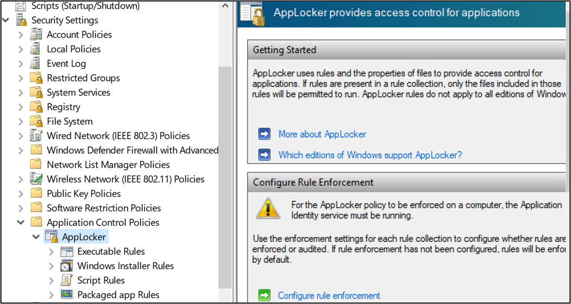Screen dimensions: 571x304
Task: Click the green arrow beside Configure rule enforcement
Action: pyautogui.click(x=264, y=295)
